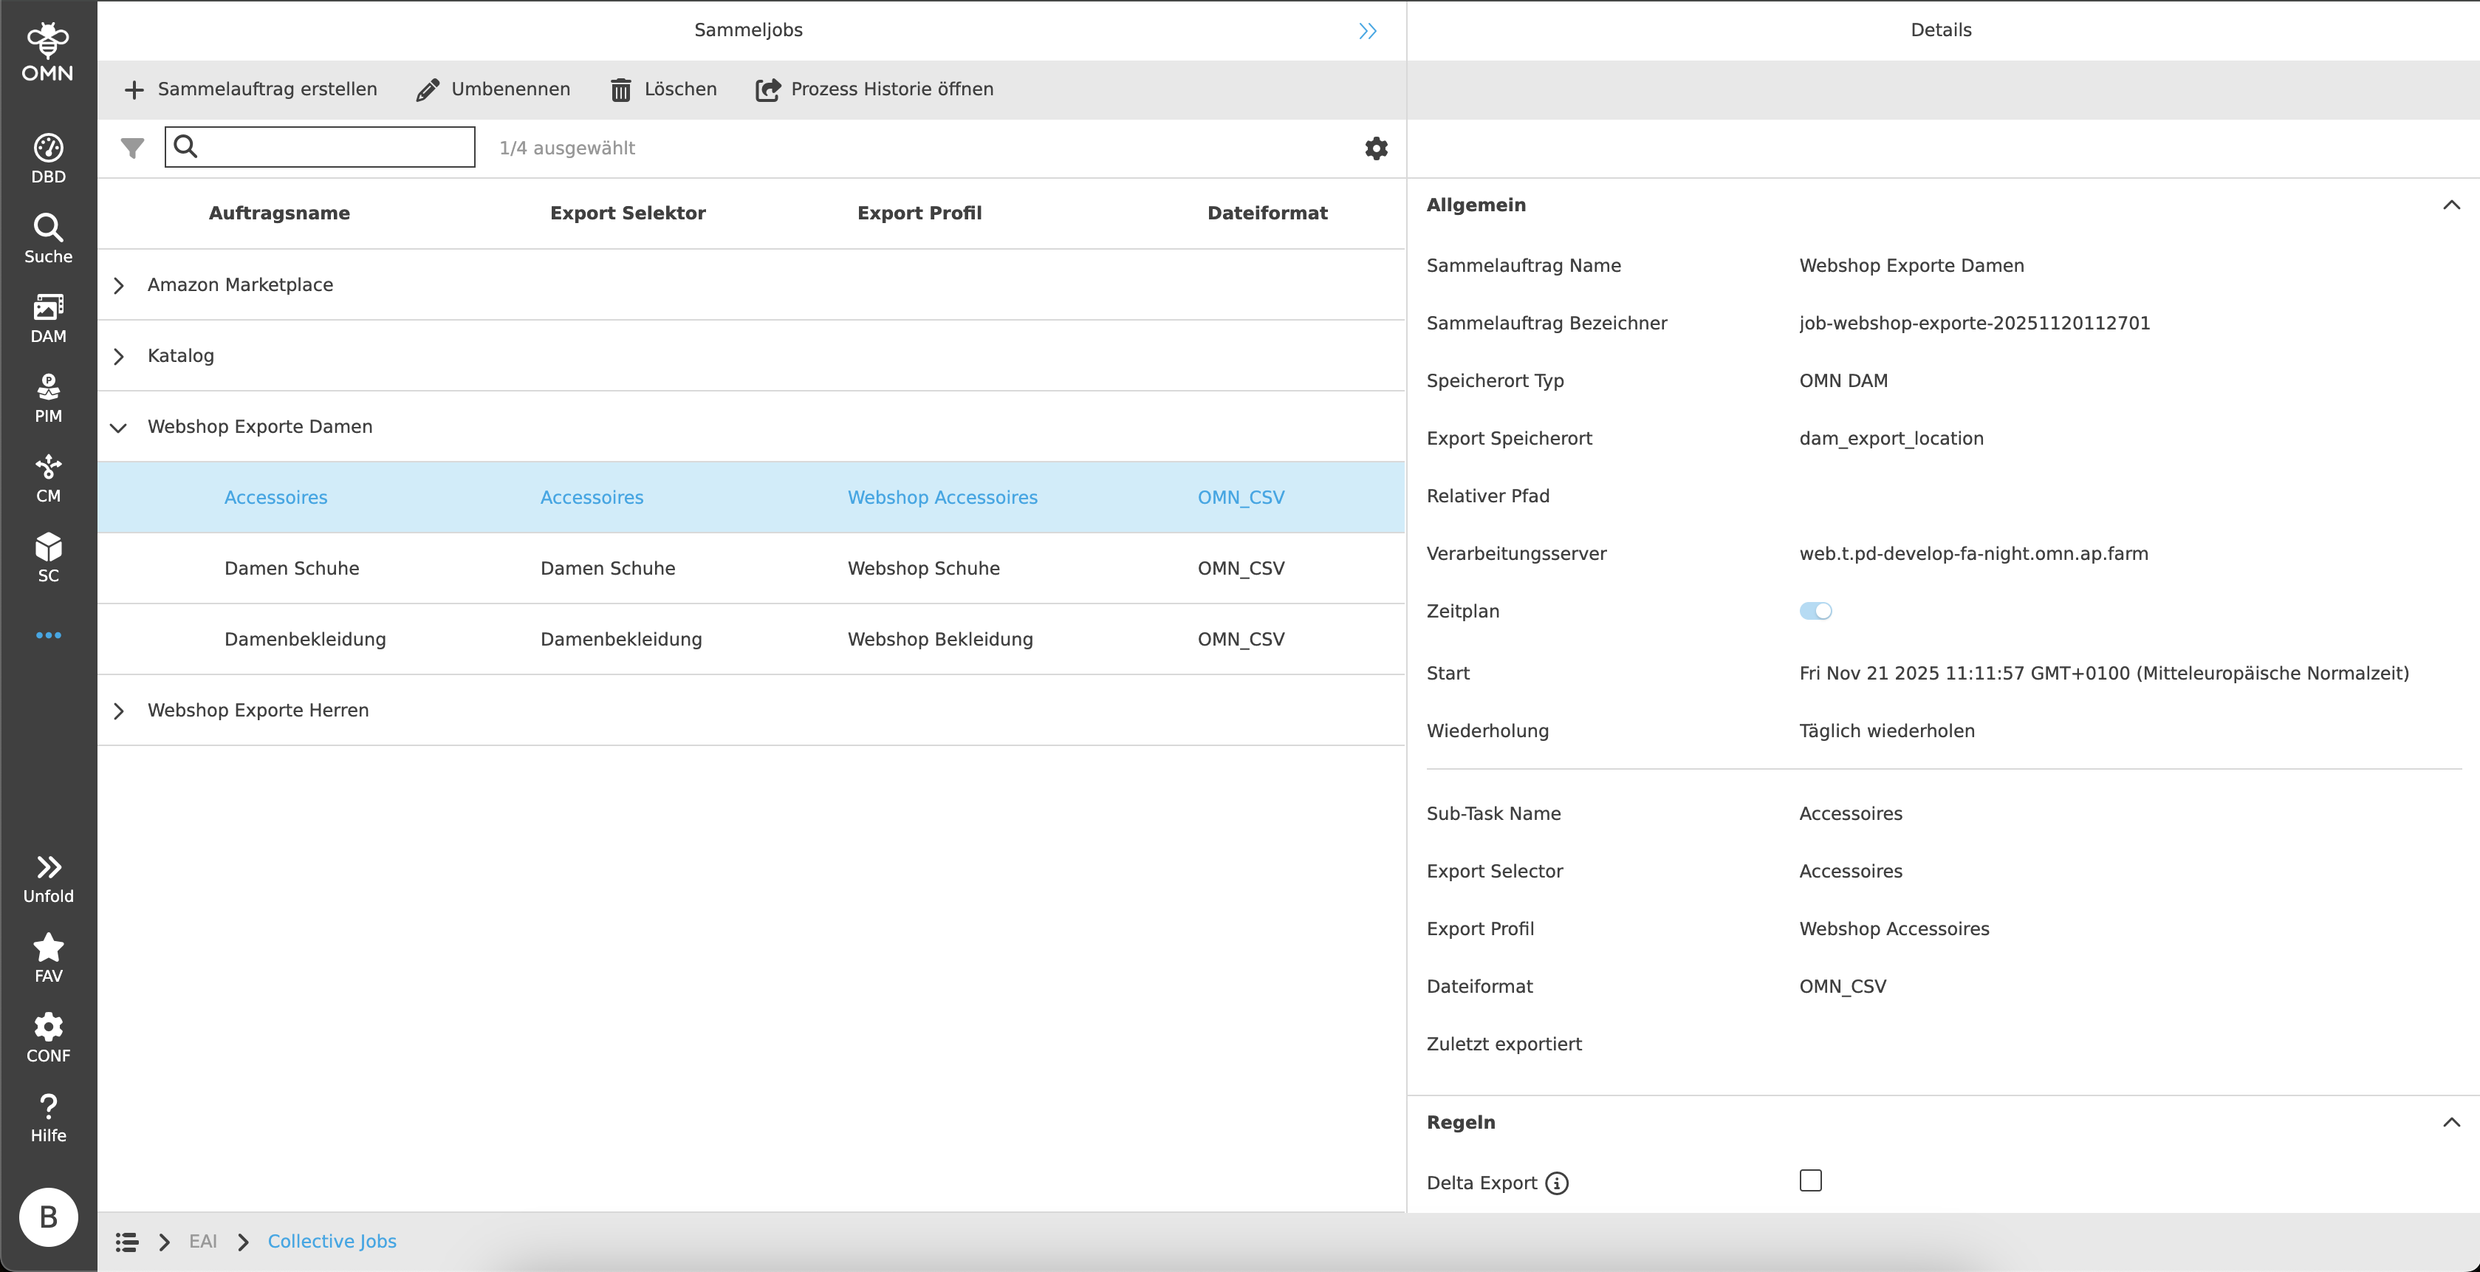This screenshot has width=2480, height=1272.
Task: Open the FAV favorites module
Action: pos(47,957)
